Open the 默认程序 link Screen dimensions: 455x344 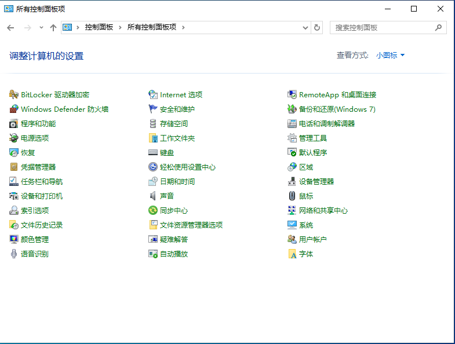click(313, 152)
